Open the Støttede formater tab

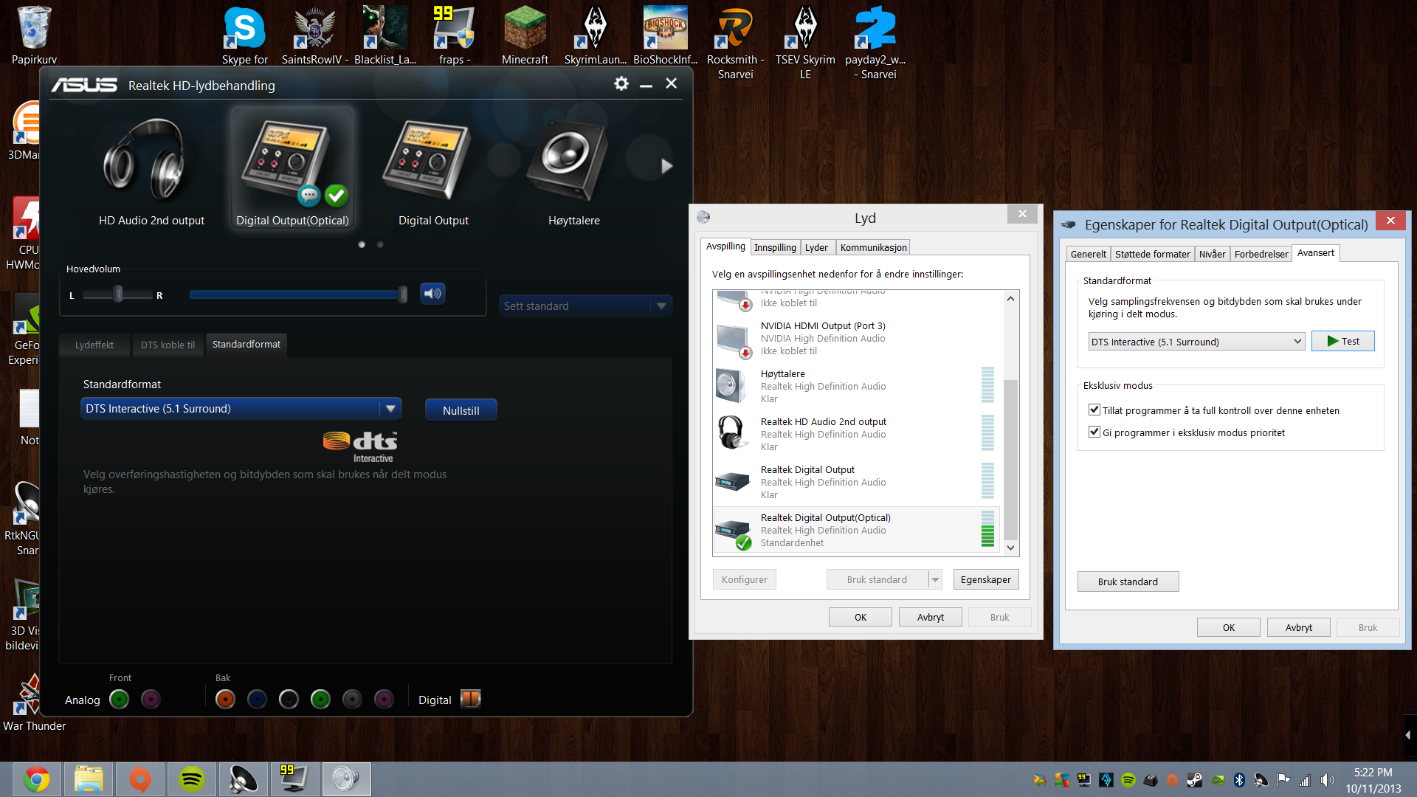[1152, 254]
